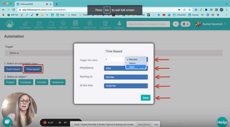
Task: Choose the Project object option
Action: click(x=10, y=82)
